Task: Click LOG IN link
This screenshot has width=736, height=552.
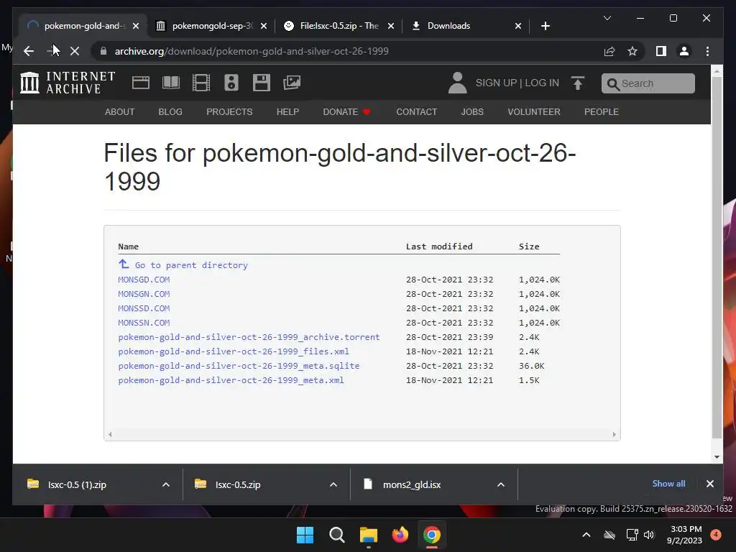Action: 542,83
